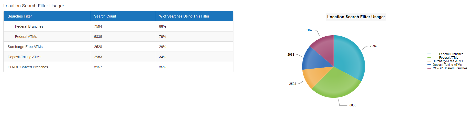Toggle CO-OP Shared Branches legend entry

(447, 68)
